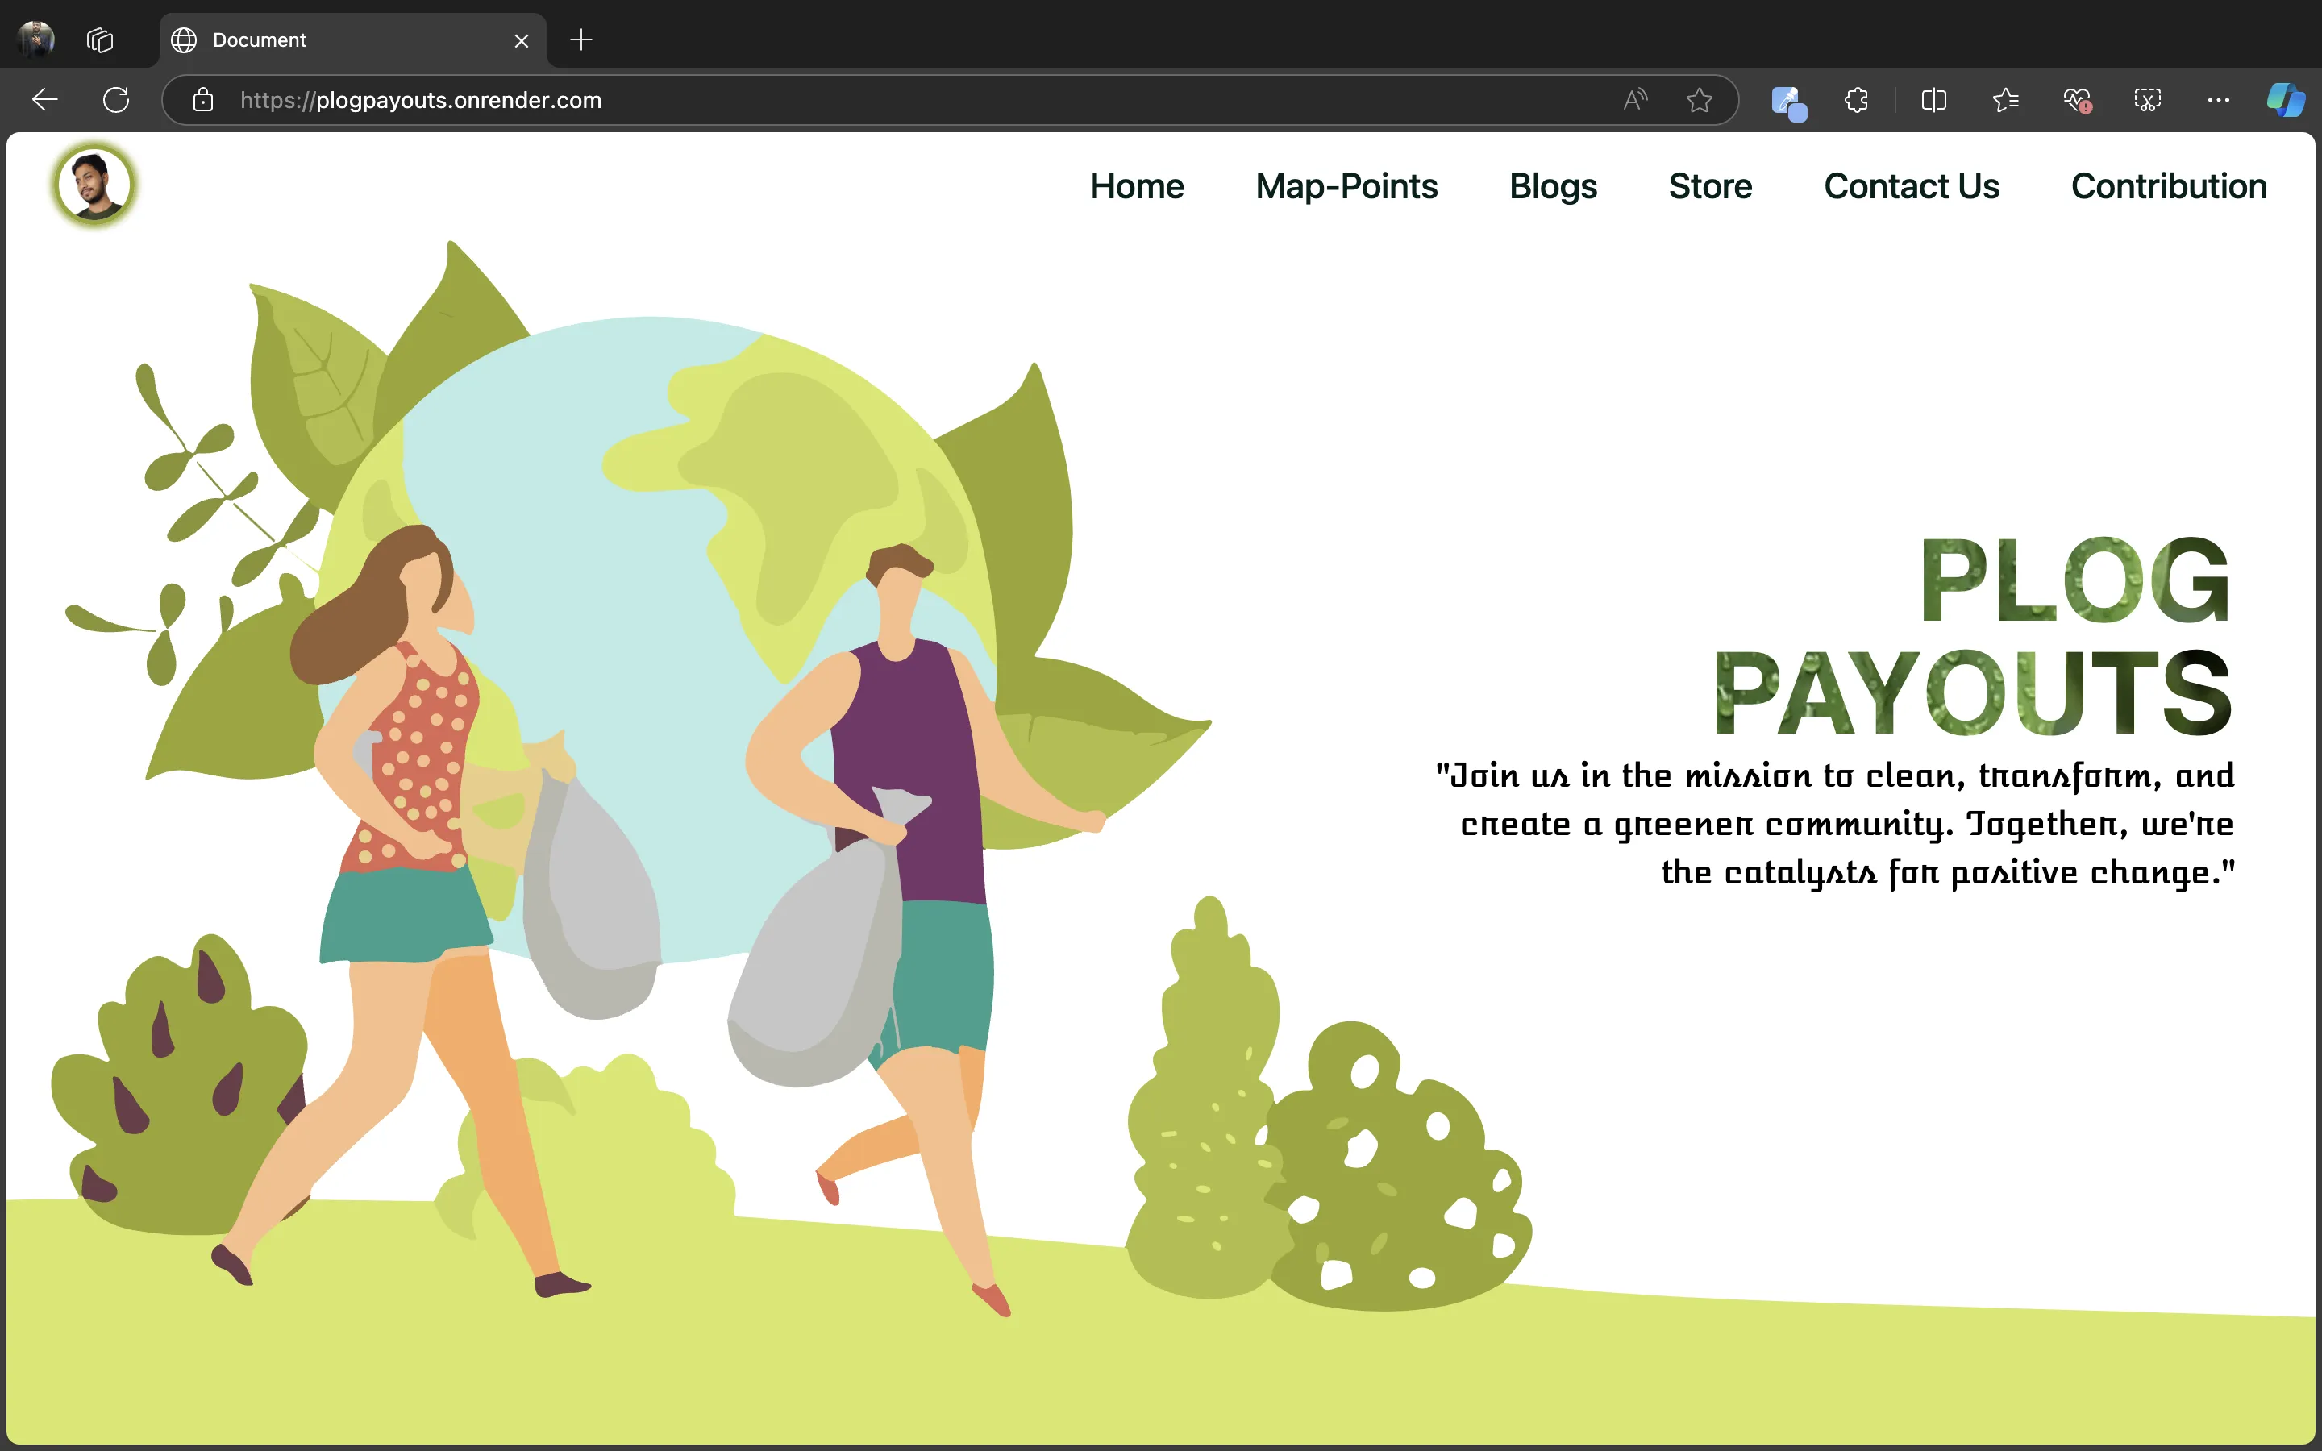Open Settings and more ellipsis menu
The image size is (2322, 1451).
(x=2218, y=100)
